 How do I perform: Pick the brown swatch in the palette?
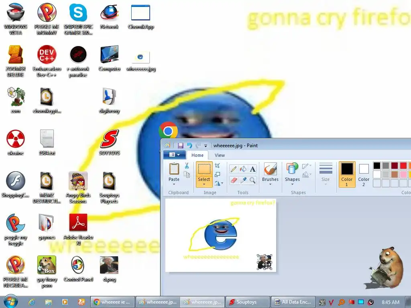(x=395, y=174)
